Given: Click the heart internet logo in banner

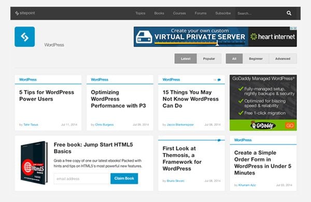Looking at the screenshot, I should tap(273, 37).
